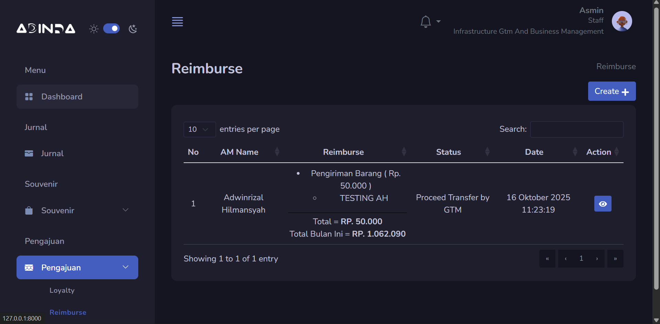Image resolution: width=660 pixels, height=324 pixels.
Task: Sort by AM Name column arrows
Action: [x=277, y=152]
